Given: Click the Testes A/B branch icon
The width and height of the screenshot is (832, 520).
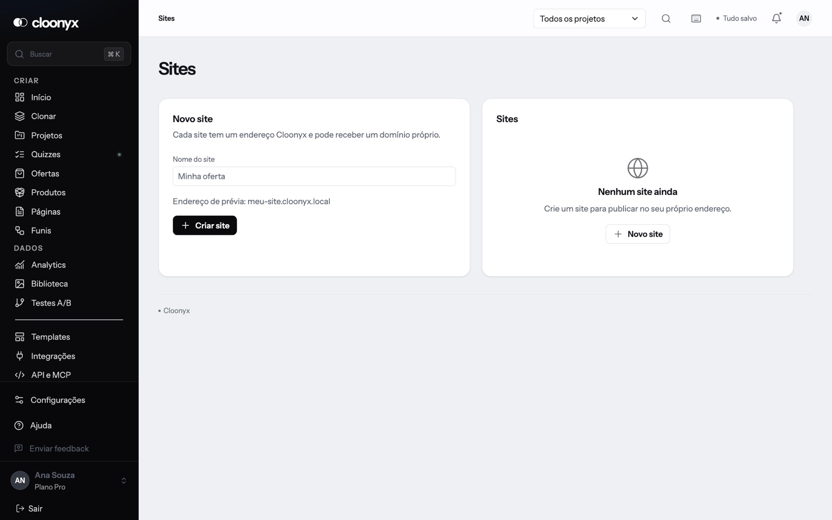Looking at the screenshot, I should pos(20,303).
